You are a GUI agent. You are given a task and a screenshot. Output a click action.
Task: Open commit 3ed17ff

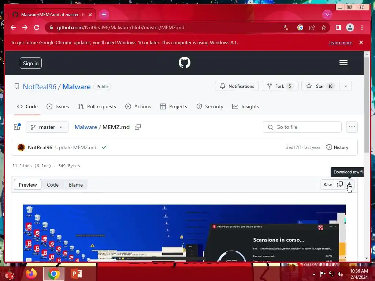(293, 147)
